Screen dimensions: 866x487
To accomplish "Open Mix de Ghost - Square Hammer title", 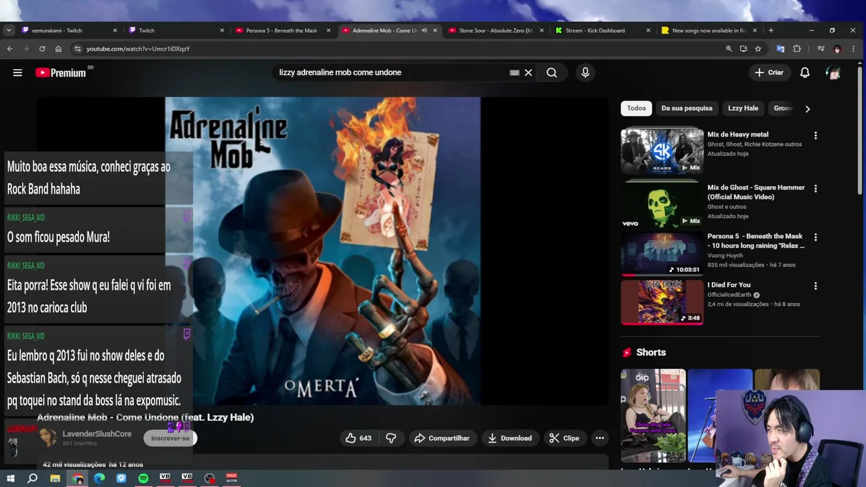I will tap(756, 192).
